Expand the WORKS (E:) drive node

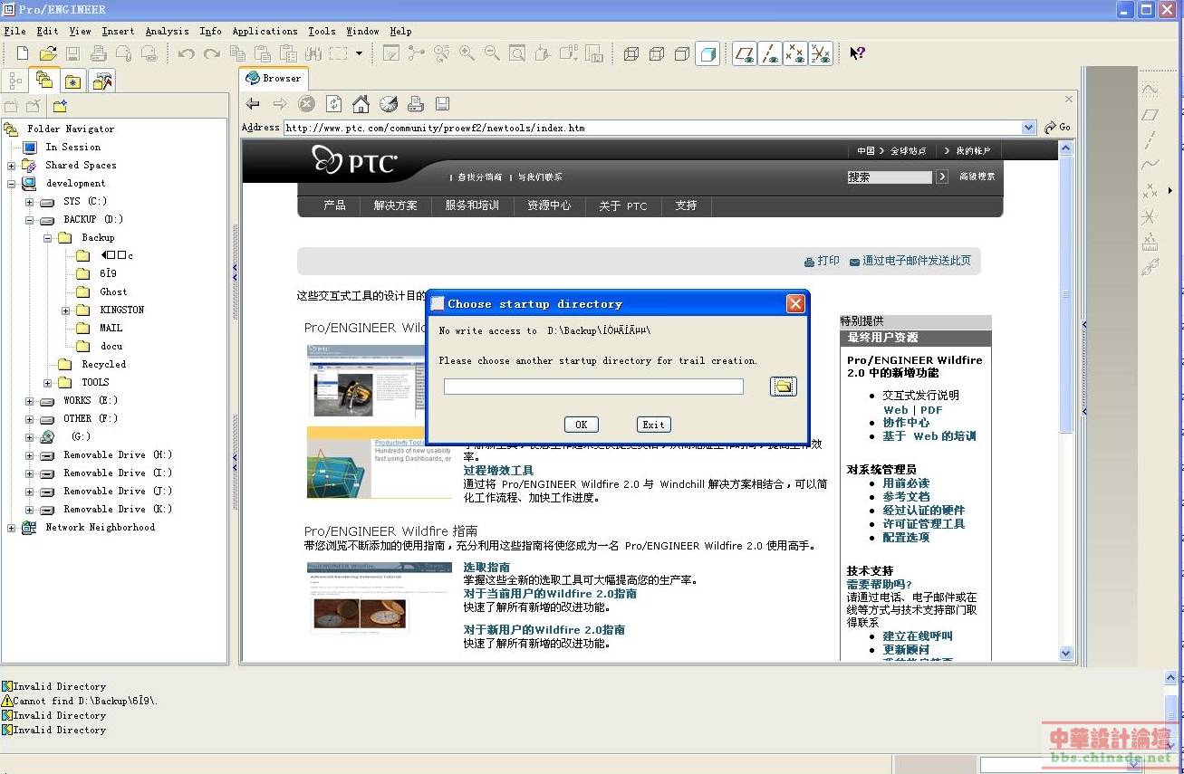(x=29, y=401)
